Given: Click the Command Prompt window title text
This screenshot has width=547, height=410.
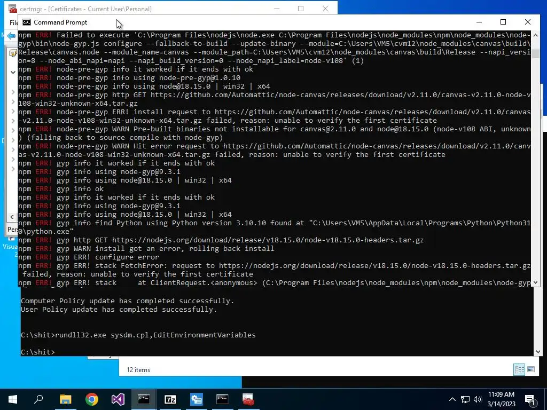Looking at the screenshot, I should pos(60,22).
